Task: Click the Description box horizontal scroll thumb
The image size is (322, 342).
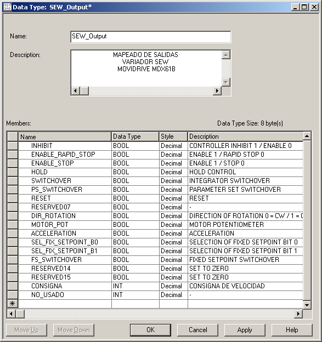Action: (84, 90)
